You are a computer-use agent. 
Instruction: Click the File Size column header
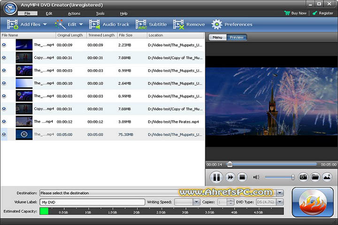point(132,35)
